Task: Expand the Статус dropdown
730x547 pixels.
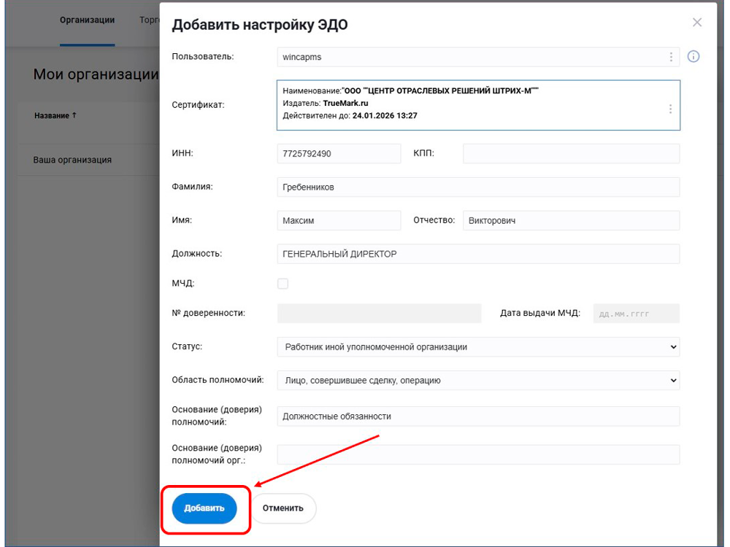Action: (x=478, y=347)
